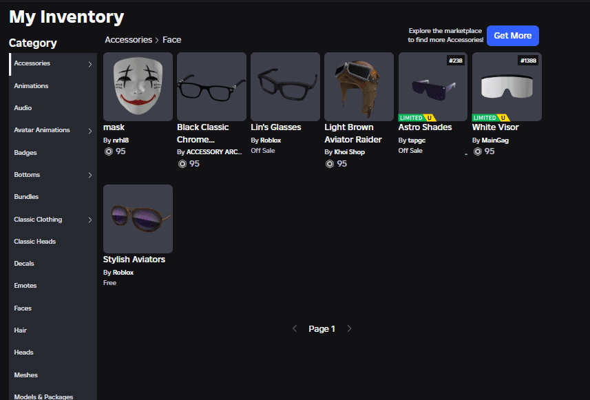Click the Robux icon beside Black Classic Chrome's price

pyautogui.click(x=181, y=164)
